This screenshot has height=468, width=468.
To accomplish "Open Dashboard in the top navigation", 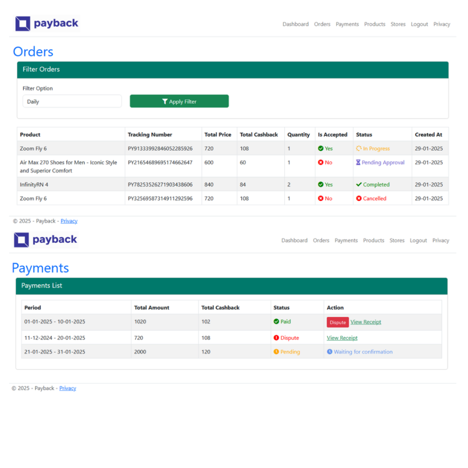I will point(295,24).
